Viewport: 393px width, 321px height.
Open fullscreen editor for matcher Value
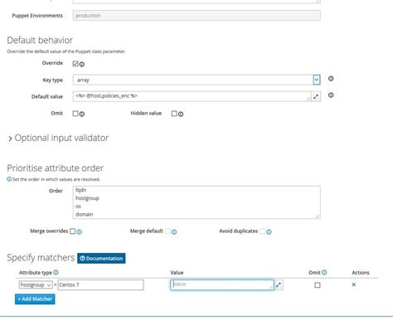pos(279,285)
